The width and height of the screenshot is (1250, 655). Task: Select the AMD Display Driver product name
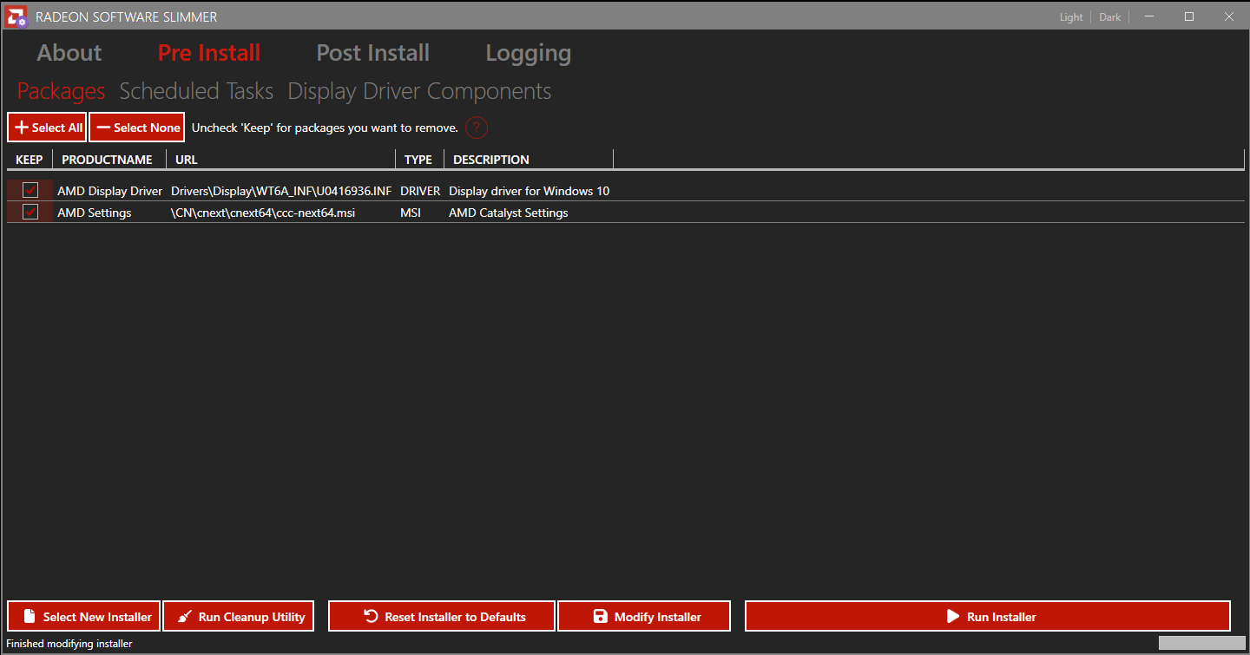pos(110,191)
